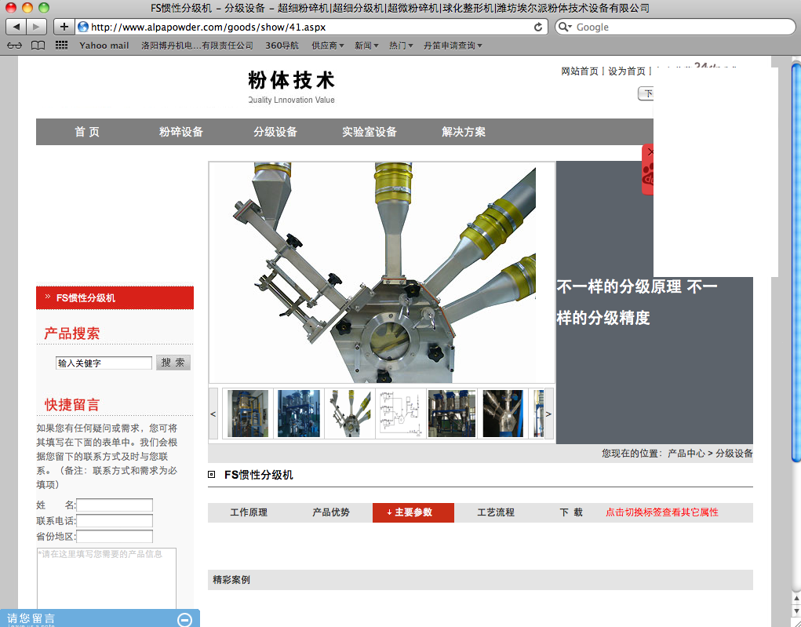Expand the 新闻 bookmarks dropdown
Image resolution: width=801 pixels, height=627 pixels.
(366, 46)
